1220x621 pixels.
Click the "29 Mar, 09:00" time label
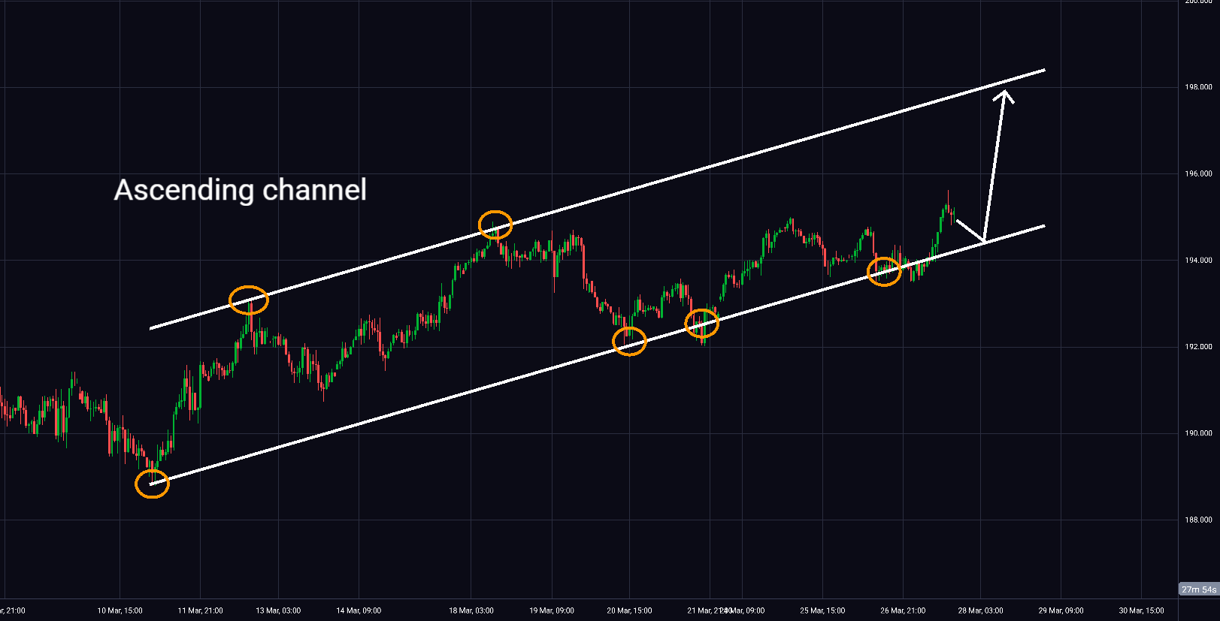[1061, 610]
